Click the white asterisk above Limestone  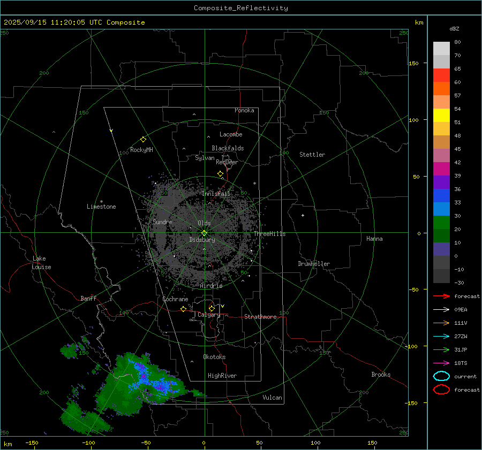point(101,202)
